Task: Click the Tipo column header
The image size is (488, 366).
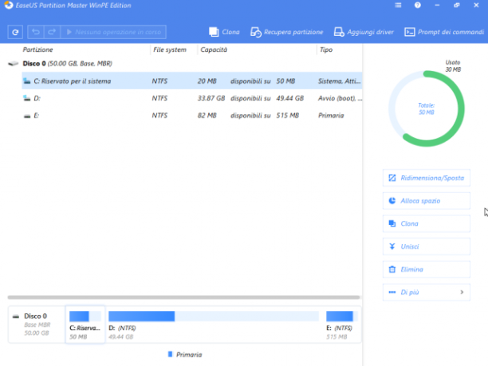Action: coord(326,49)
